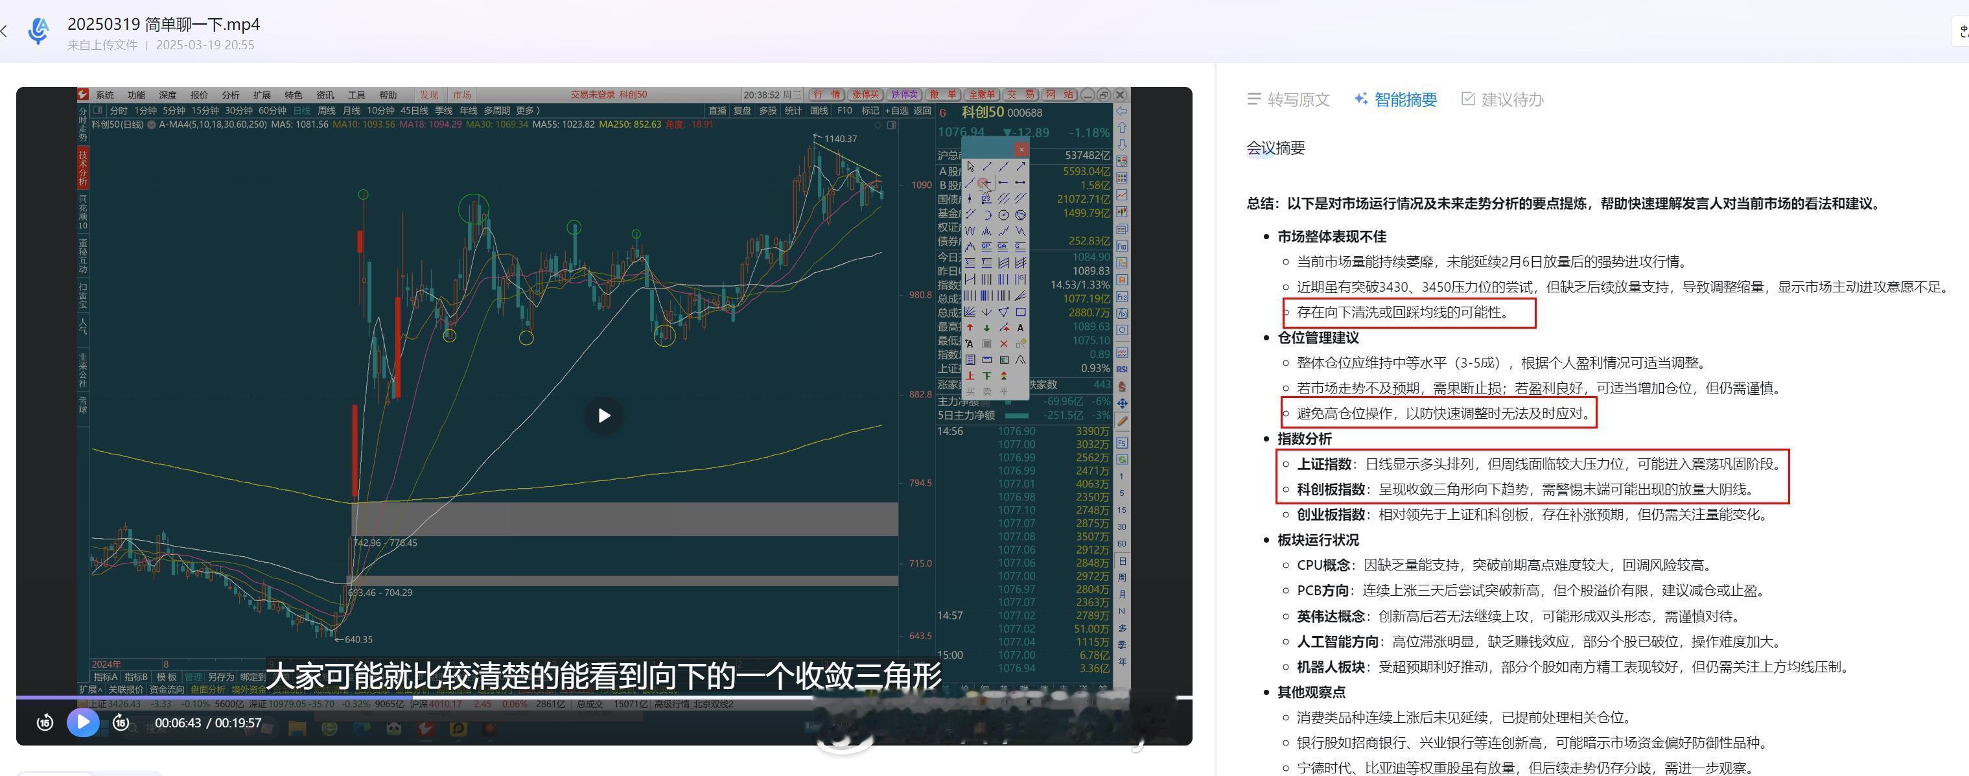
Task: Click the 板块运行状况 heading
Action: [1318, 540]
